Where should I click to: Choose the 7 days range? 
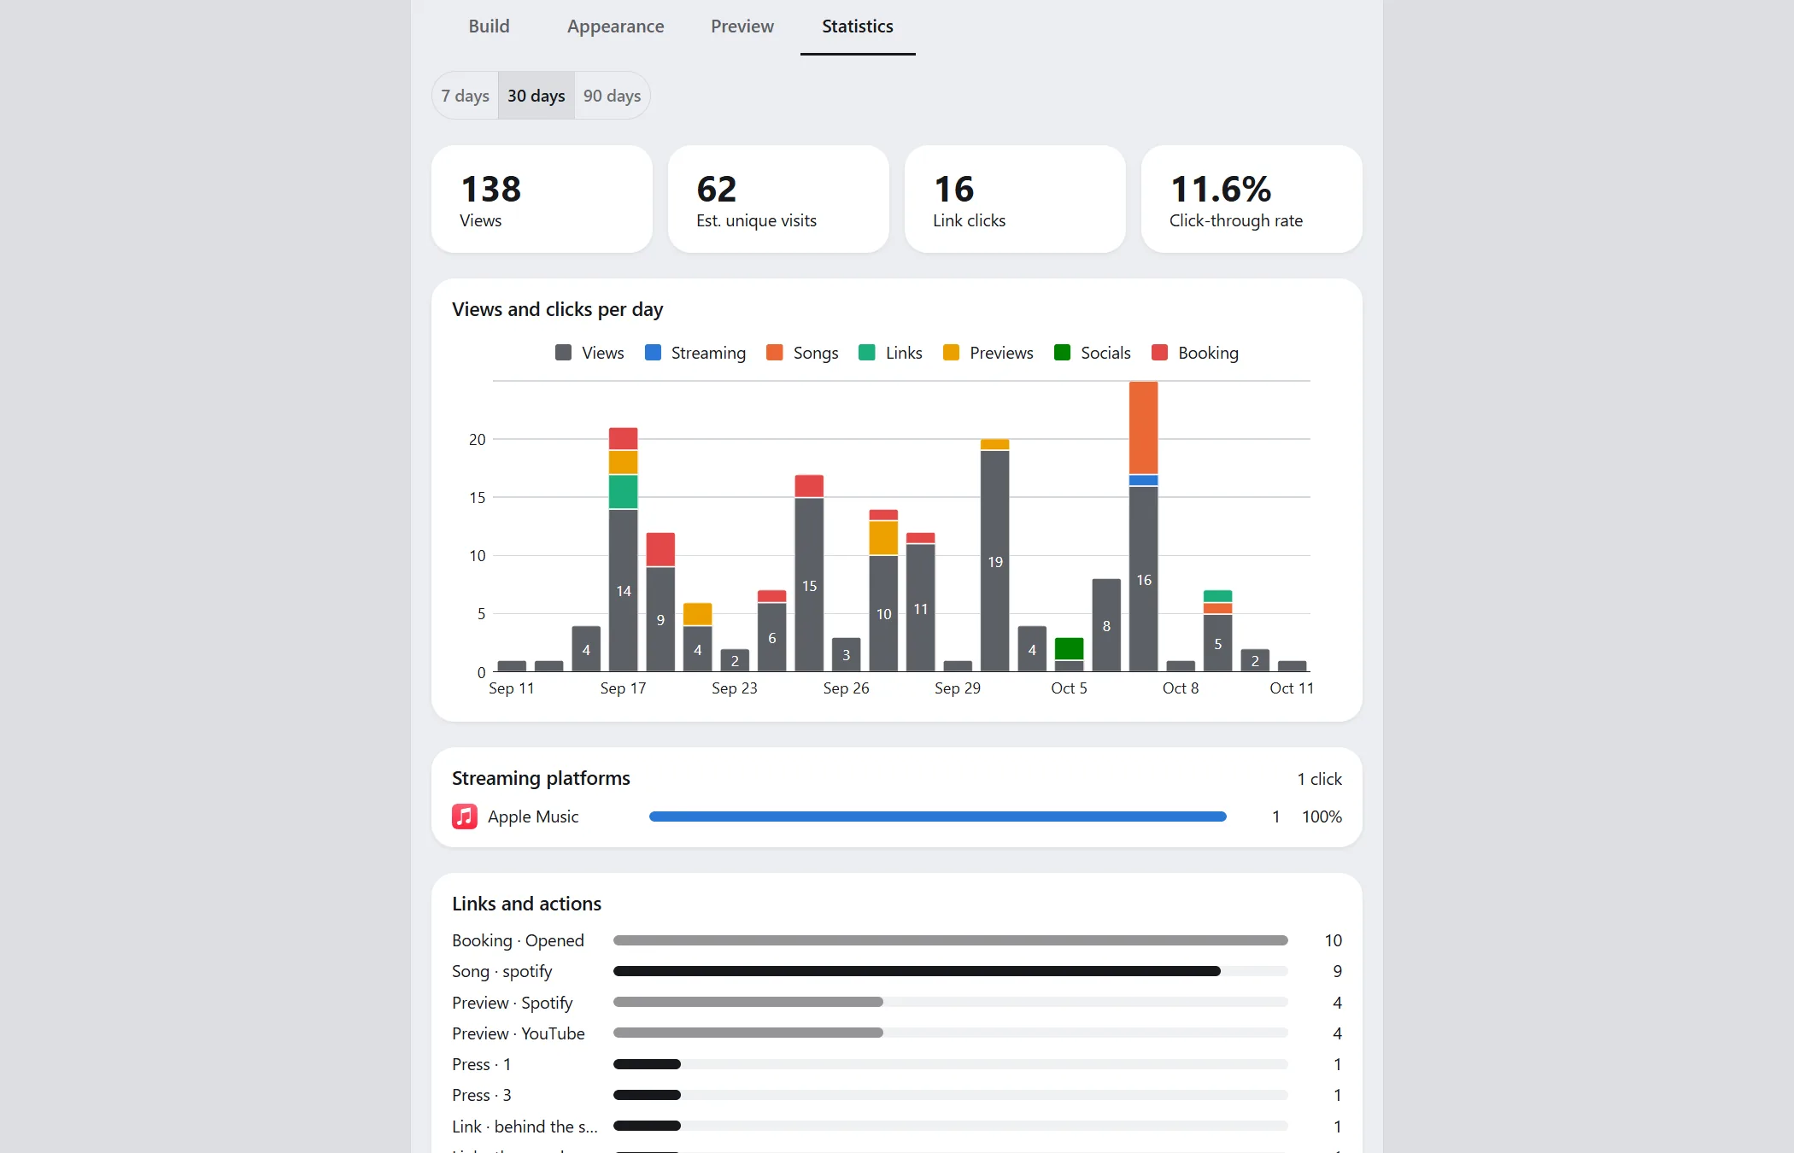point(465,96)
